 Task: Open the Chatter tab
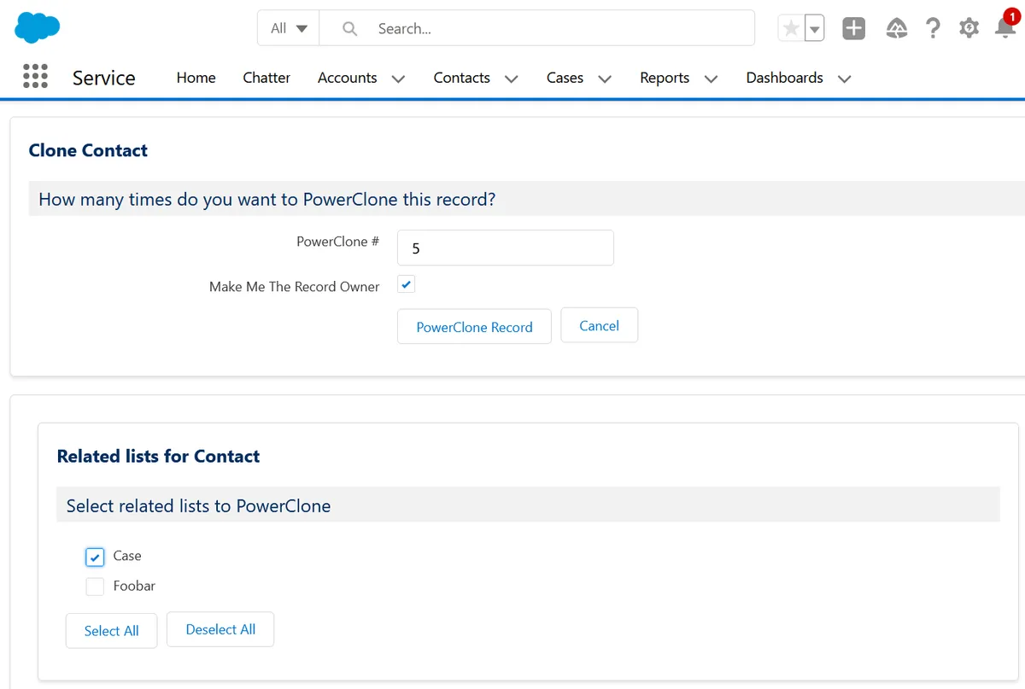click(266, 78)
